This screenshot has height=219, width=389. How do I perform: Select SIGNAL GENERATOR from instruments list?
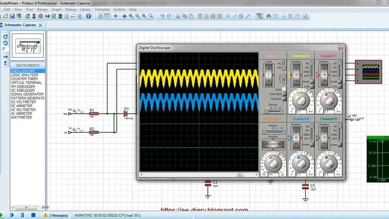pyautogui.click(x=27, y=94)
